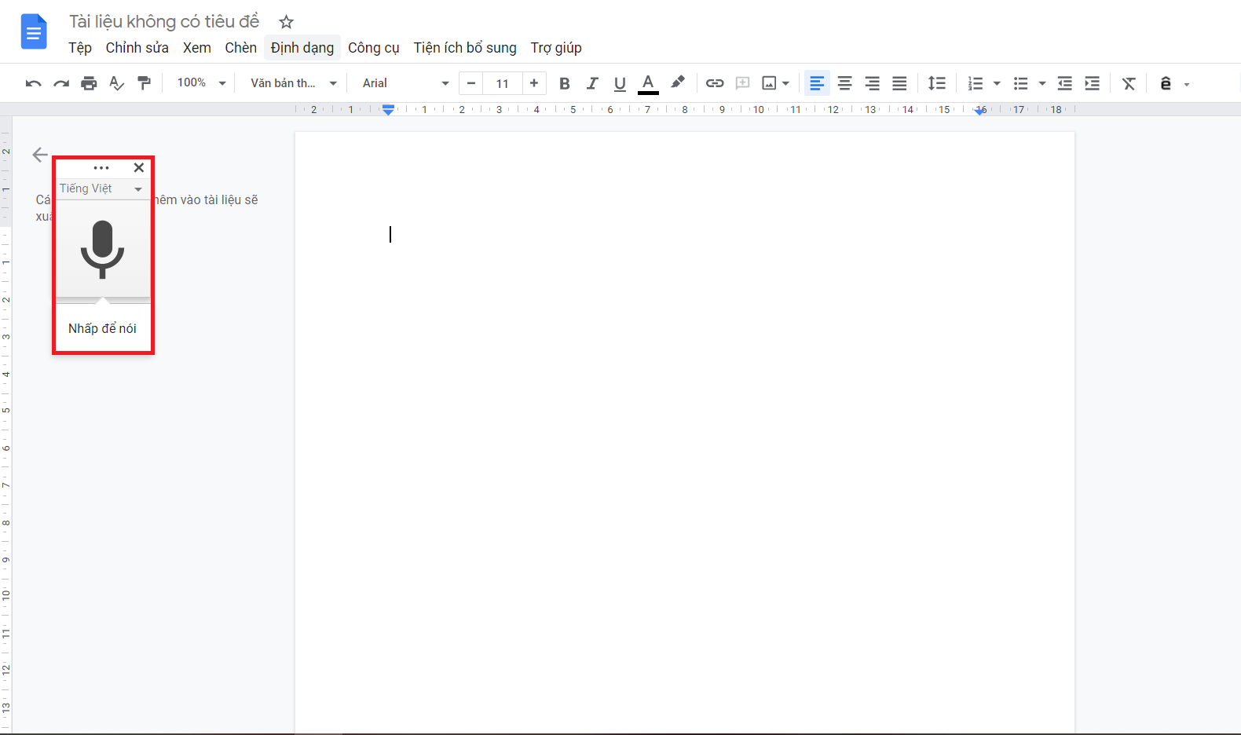This screenshot has height=735, width=1241.
Task: Open the text color picker
Action: [648, 83]
